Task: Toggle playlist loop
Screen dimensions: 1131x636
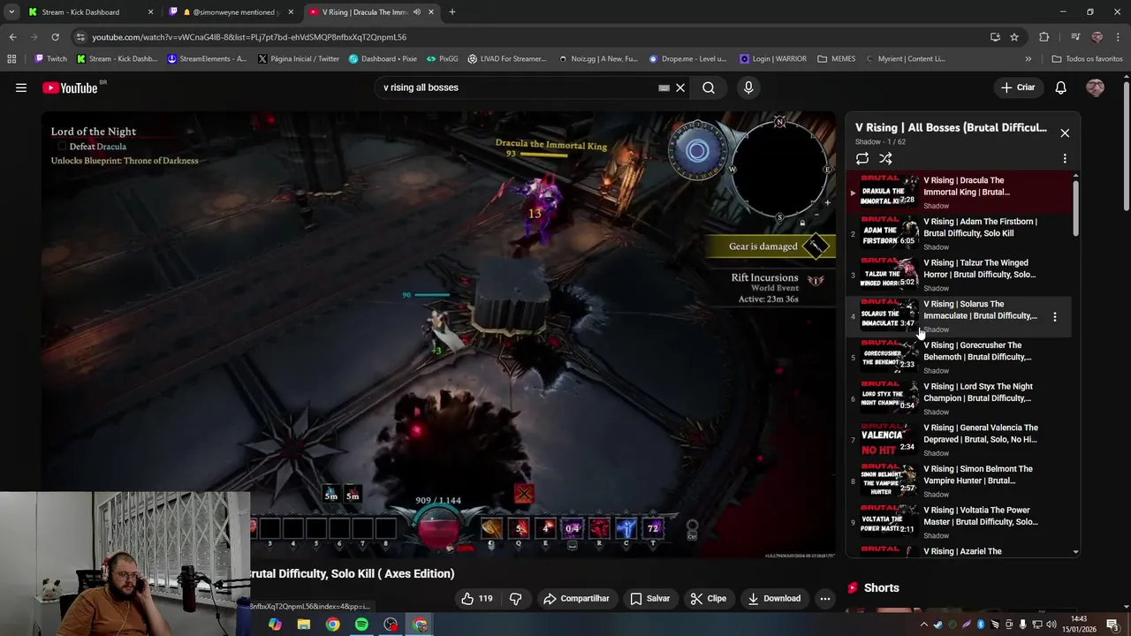Action: point(862,158)
